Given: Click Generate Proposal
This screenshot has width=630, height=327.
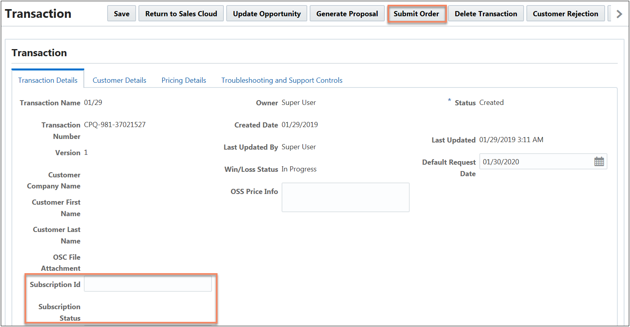Looking at the screenshot, I should coord(347,14).
